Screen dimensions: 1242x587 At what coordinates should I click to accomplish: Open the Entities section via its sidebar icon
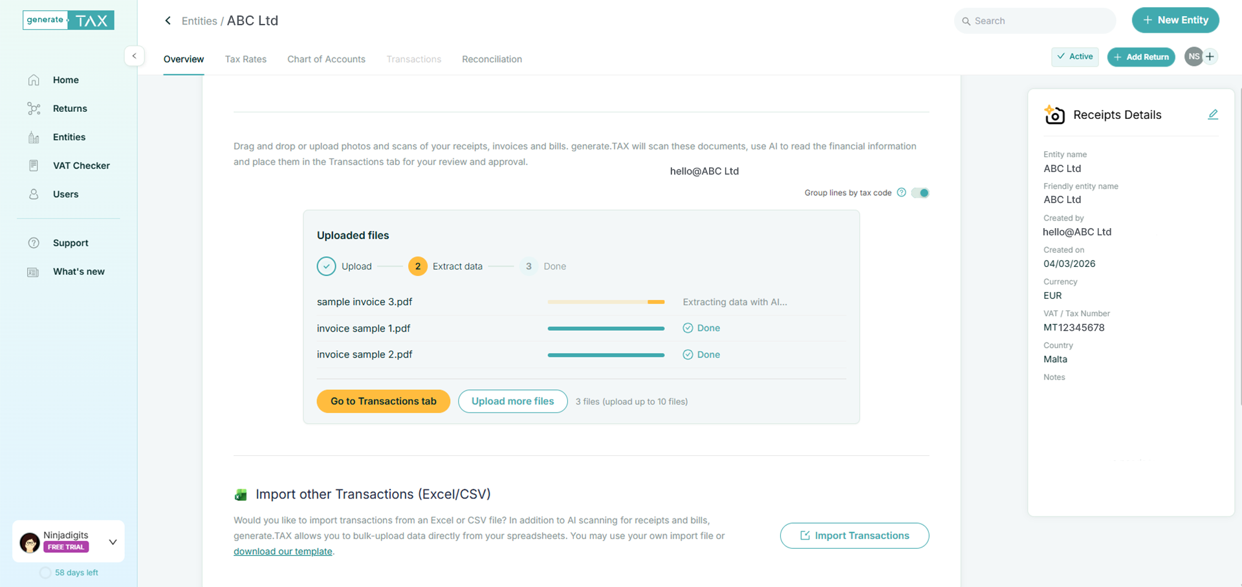(34, 136)
